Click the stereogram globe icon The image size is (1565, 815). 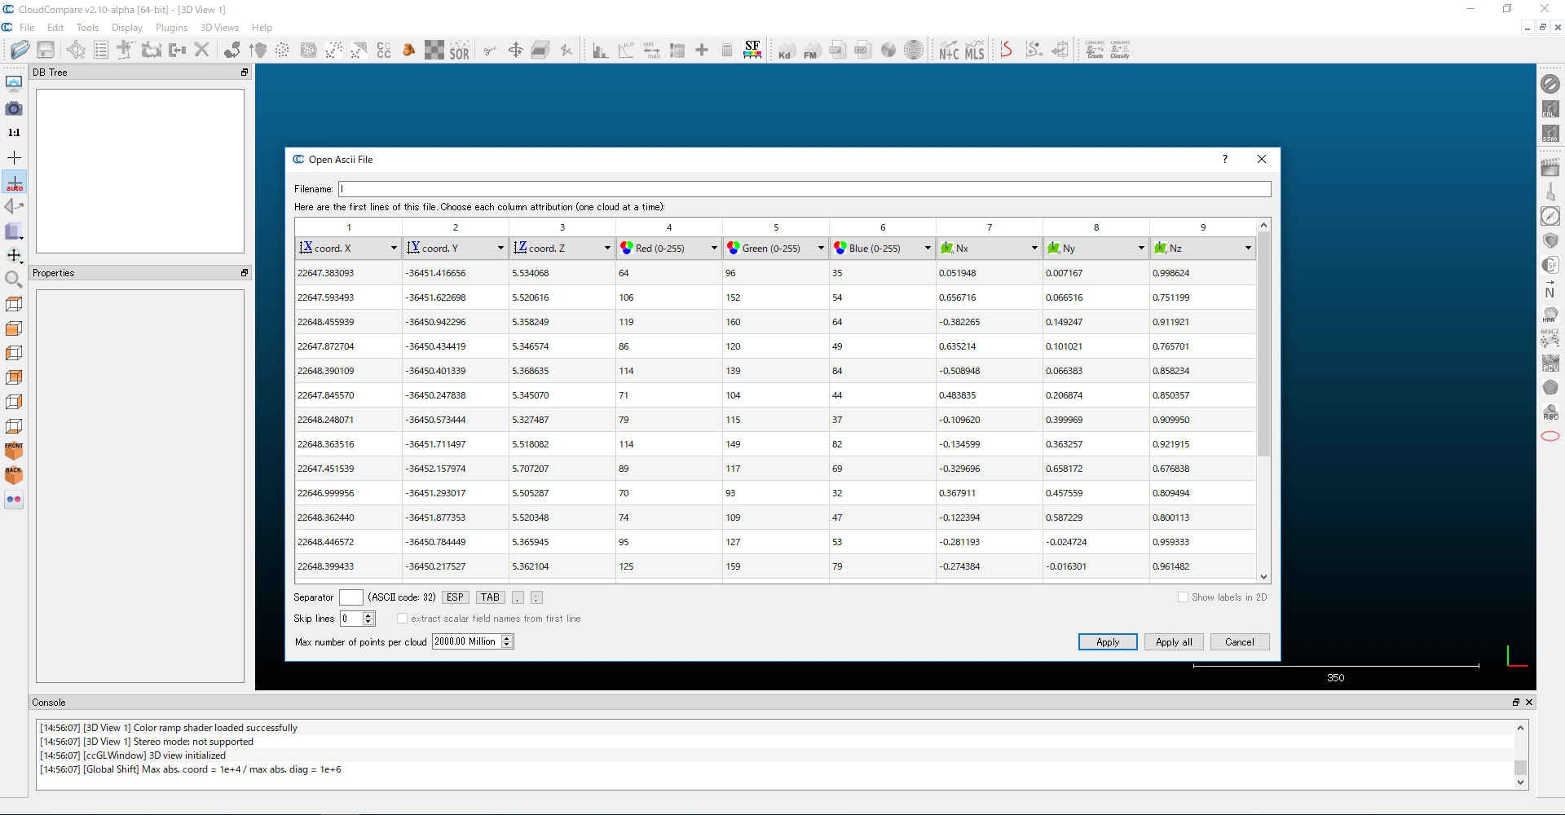915,51
